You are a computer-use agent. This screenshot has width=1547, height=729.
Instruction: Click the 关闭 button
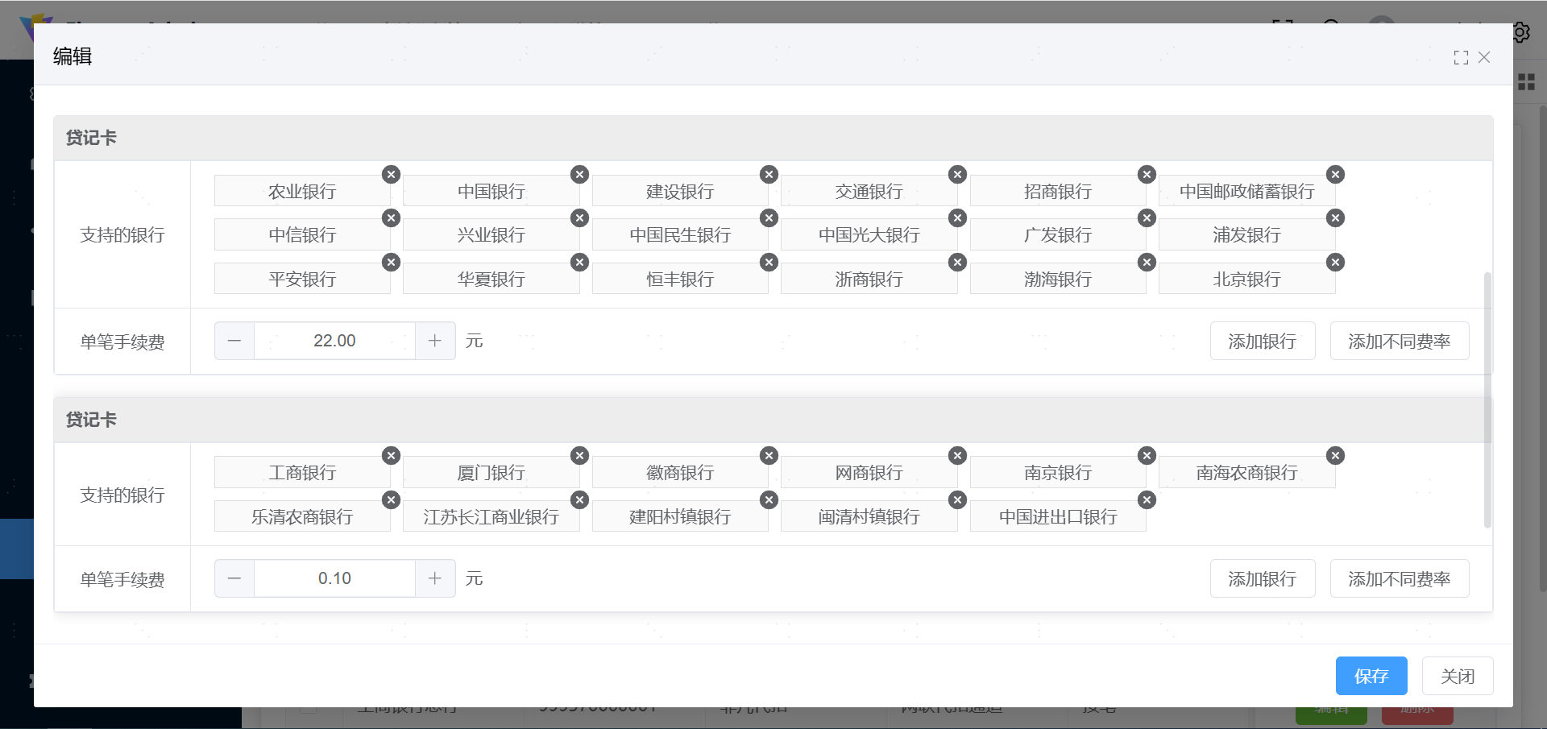coord(1458,676)
